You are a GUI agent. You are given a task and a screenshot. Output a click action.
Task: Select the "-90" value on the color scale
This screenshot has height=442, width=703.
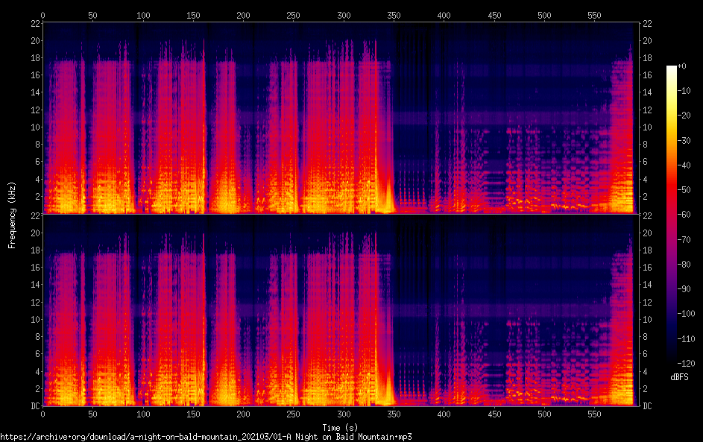coord(684,288)
